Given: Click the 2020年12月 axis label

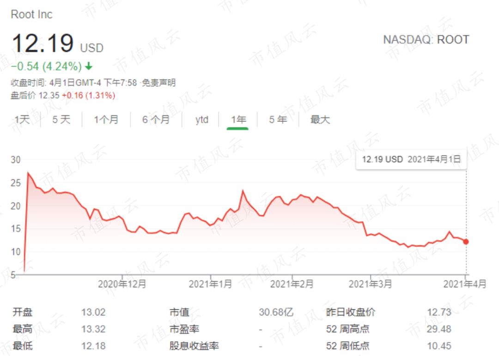Looking at the screenshot, I should [x=122, y=284].
